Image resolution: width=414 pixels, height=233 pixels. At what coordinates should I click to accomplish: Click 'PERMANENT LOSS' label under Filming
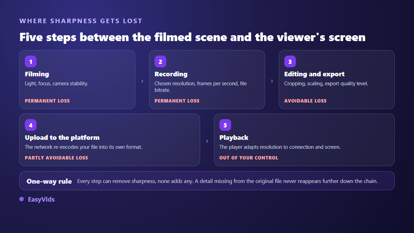[x=47, y=101]
